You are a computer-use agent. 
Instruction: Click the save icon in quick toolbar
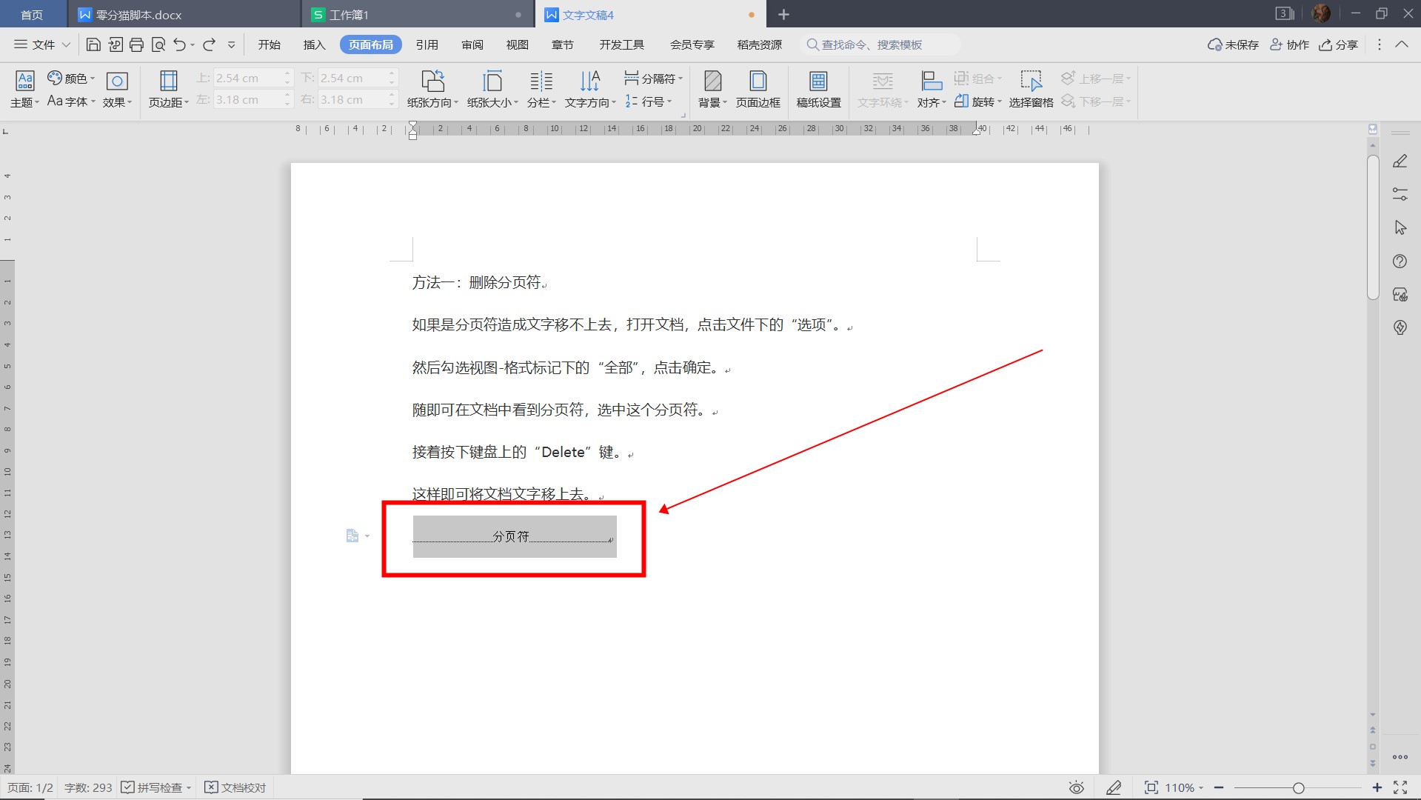click(93, 45)
